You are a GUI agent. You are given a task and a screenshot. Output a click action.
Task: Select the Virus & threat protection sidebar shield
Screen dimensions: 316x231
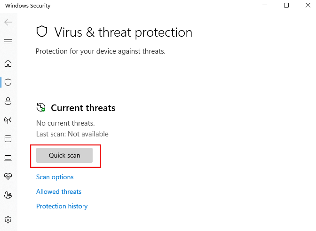pyautogui.click(x=8, y=82)
